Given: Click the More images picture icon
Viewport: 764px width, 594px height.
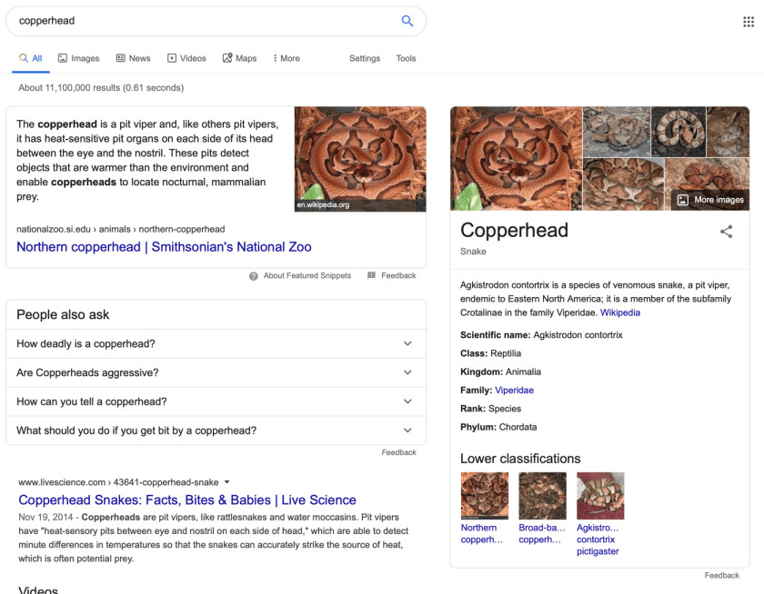Looking at the screenshot, I should pos(683,200).
